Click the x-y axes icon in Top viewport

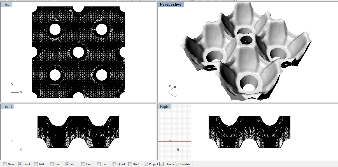click(x=16, y=88)
